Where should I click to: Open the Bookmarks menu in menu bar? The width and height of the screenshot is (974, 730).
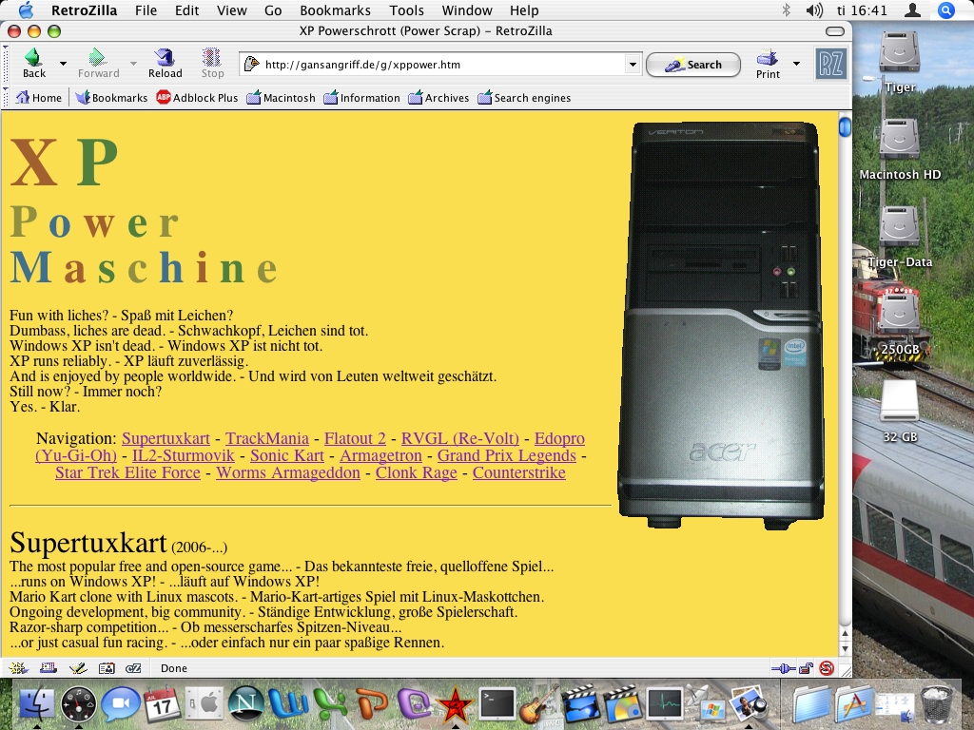click(x=335, y=10)
